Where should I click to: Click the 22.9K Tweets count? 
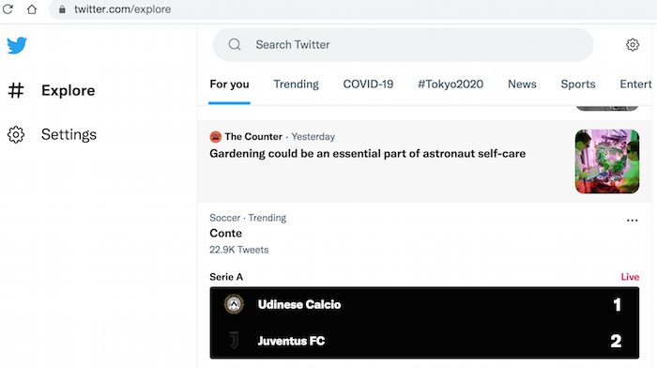pyautogui.click(x=238, y=250)
